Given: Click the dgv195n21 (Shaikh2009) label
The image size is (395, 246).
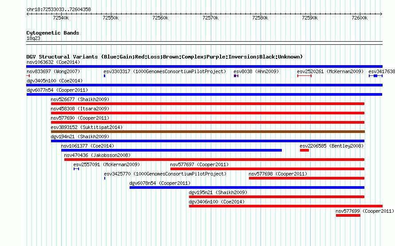Looking at the screenshot, I should click(218, 192).
